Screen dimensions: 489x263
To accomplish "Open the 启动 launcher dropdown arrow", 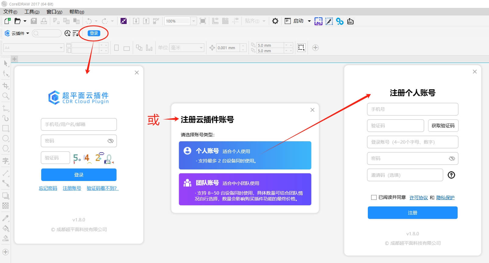I will tap(309, 21).
